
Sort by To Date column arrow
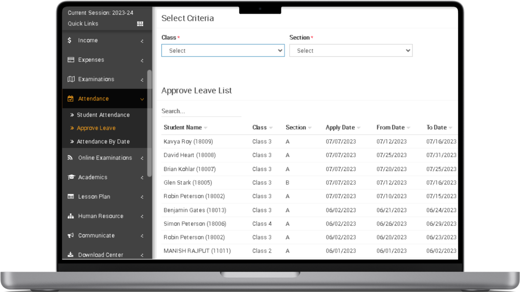pyautogui.click(x=450, y=128)
